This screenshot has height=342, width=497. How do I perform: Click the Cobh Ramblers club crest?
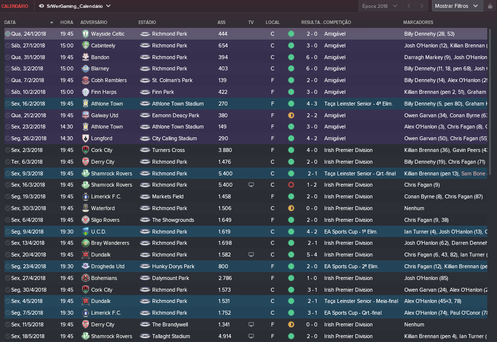click(x=85, y=80)
